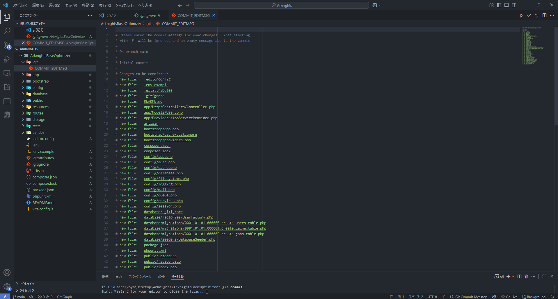Collapse the .git folder
Image resolution: width=558 pixels, height=299 pixels.
[x=23, y=62]
